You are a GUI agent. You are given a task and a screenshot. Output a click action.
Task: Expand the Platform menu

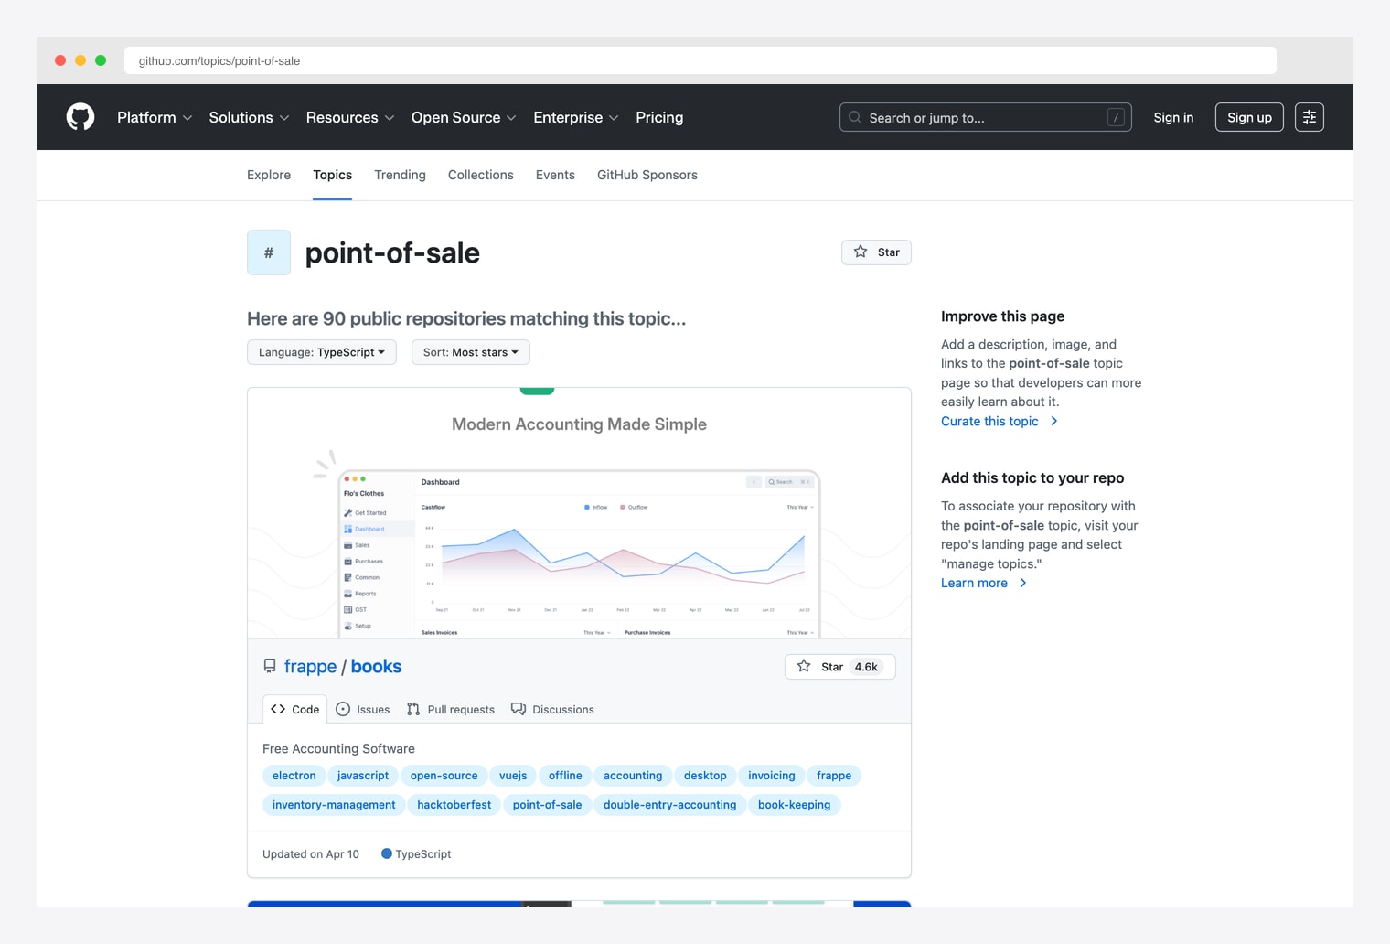coord(155,117)
